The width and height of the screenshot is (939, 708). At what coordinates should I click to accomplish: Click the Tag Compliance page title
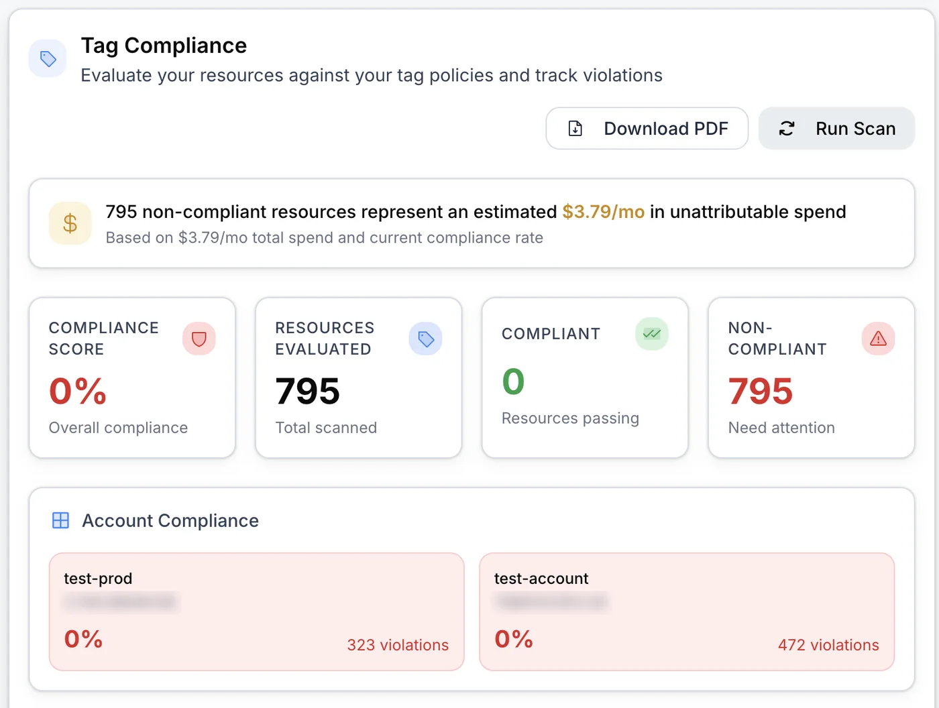(x=164, y=45)
